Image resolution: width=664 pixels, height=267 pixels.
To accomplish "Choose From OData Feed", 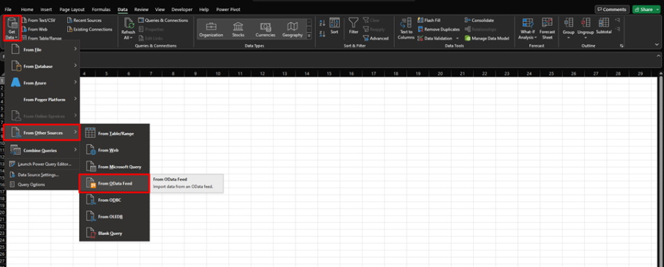I will (x=115, y=183).
